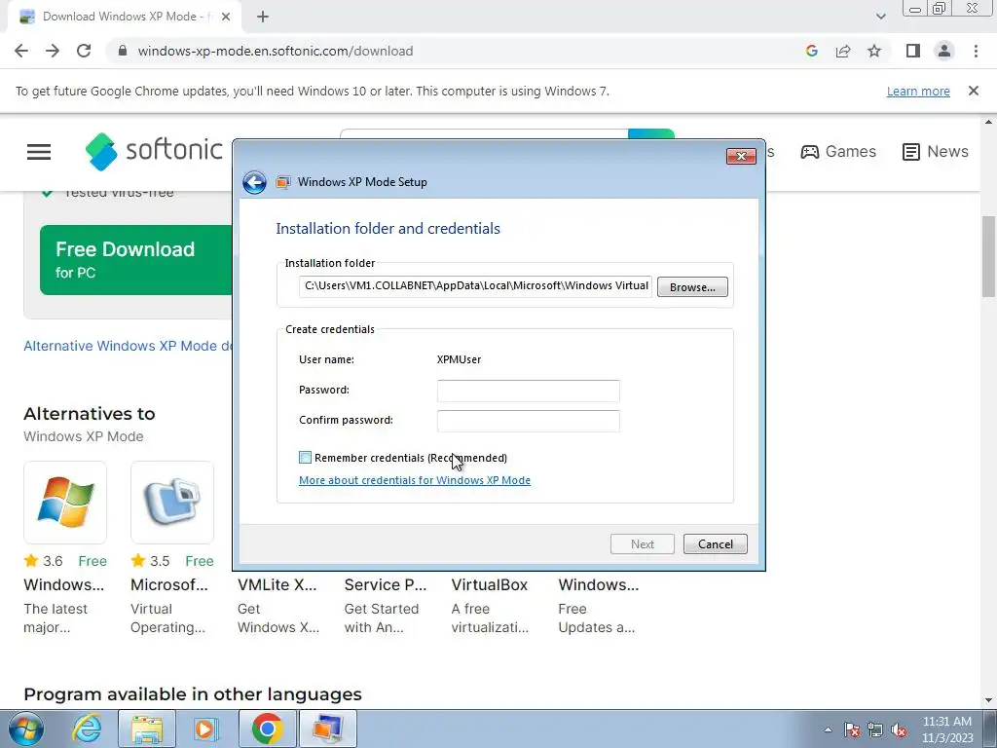
Task: Dismiss the Chrome update notice bar
Action: tap(973, 91)
